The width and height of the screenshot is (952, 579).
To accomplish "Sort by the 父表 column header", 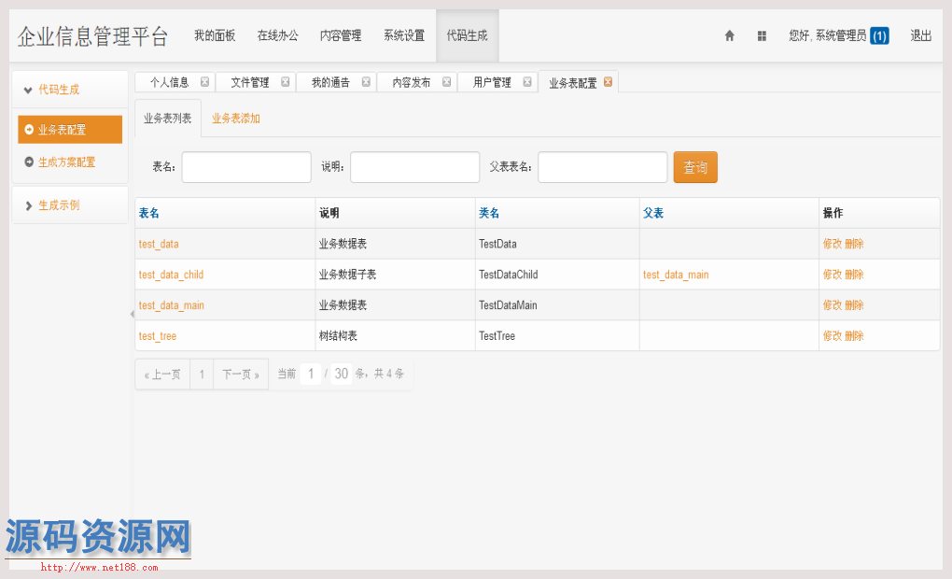I will [x=653, y=213].
